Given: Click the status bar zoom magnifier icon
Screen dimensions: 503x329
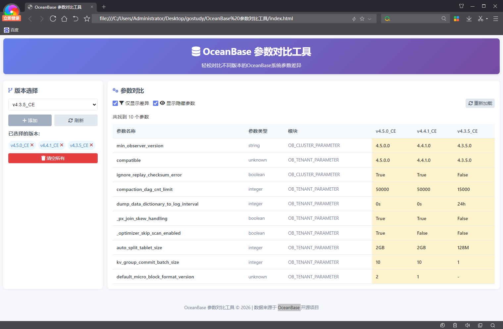Looking at the screenshot, I should point(493,325).
